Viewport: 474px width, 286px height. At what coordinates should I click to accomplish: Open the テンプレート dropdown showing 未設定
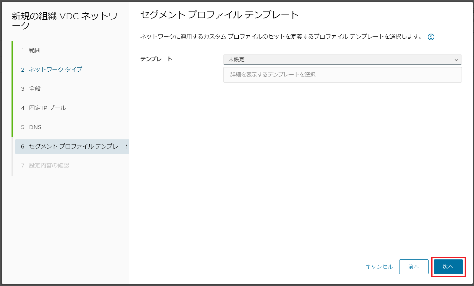coord(333,60)
